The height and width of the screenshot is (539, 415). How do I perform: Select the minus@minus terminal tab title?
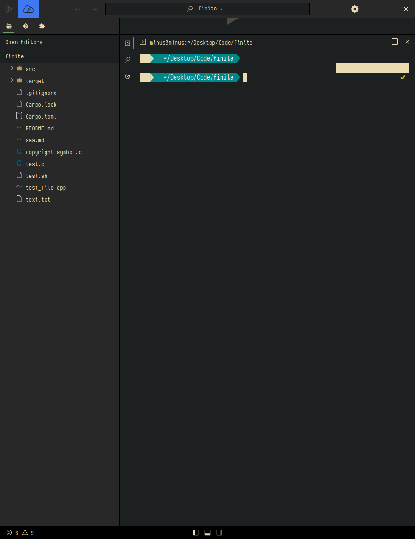[x=201, y=42]
